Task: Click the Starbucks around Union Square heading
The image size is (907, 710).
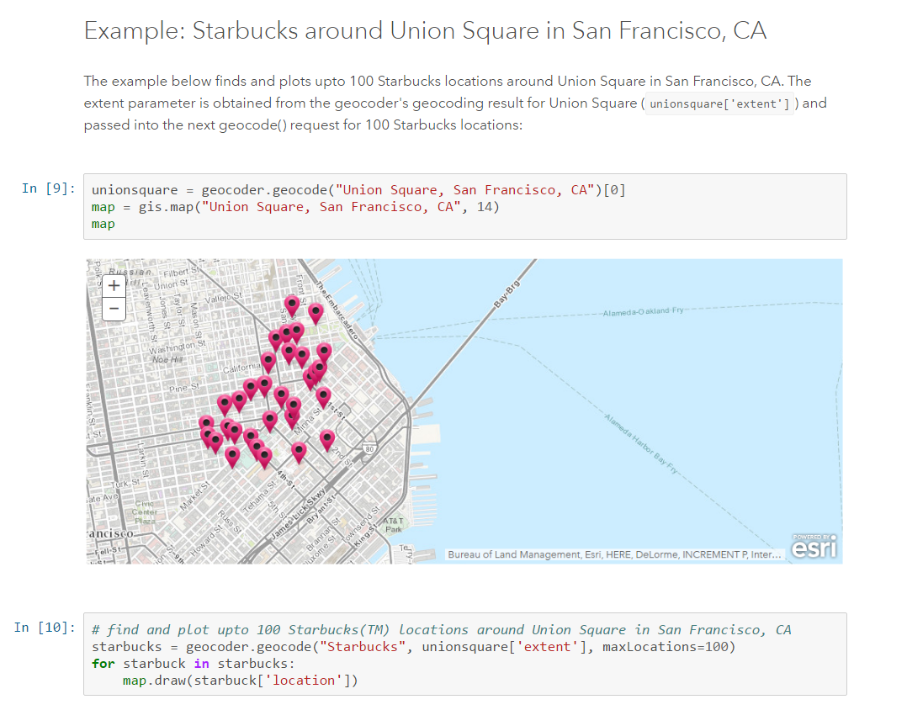Action: 425,30
